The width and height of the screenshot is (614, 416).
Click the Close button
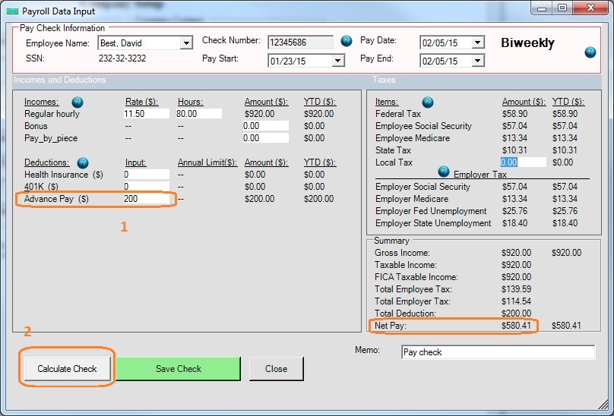click(x=276, y=369)
